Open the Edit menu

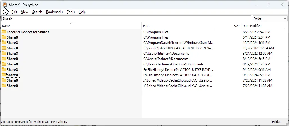(x=14, y=12)
